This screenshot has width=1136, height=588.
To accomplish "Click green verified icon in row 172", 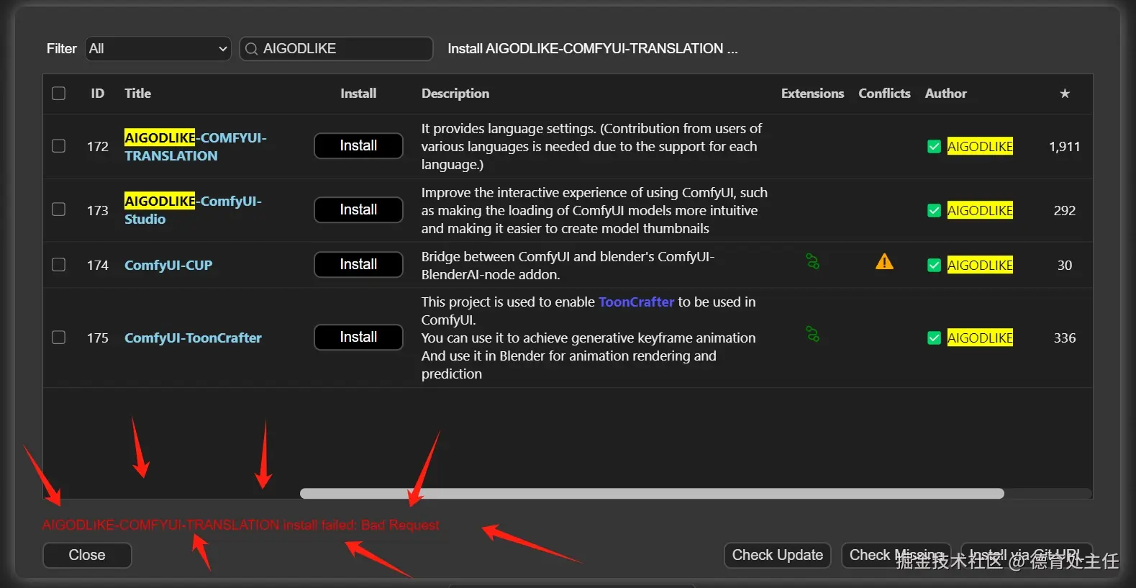I will click(934, 147).
